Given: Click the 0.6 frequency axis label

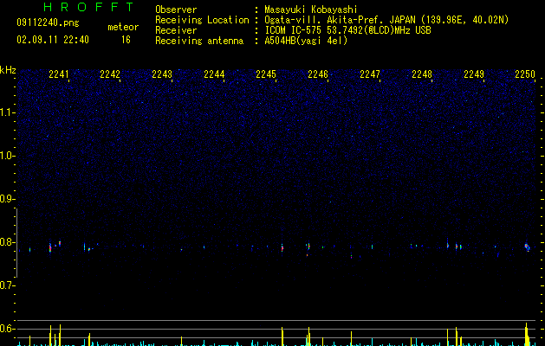Looking at the screenshot, I should pos(7,329).
